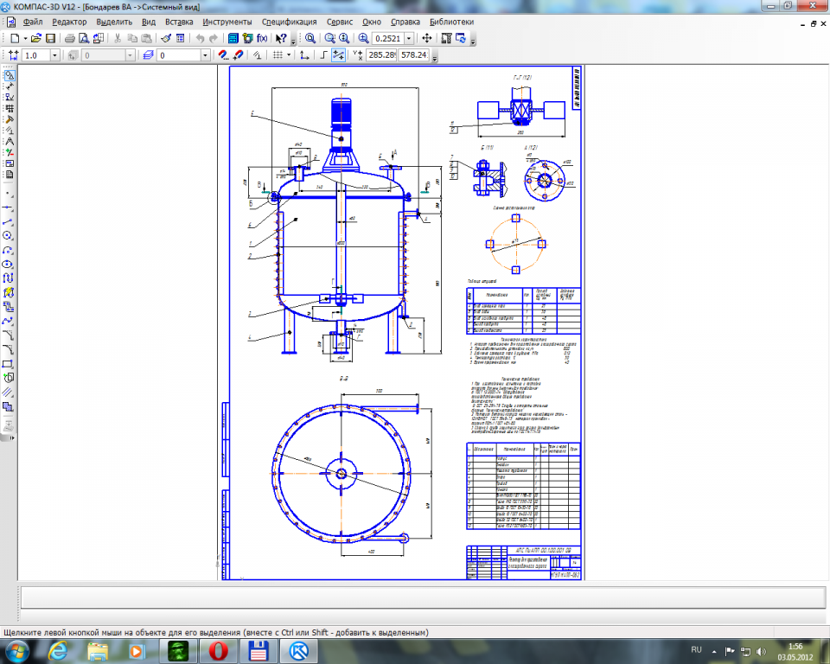Open the dropdown arrow beside New document
This screenshot has height=664, width=830.
pos(25,39)
